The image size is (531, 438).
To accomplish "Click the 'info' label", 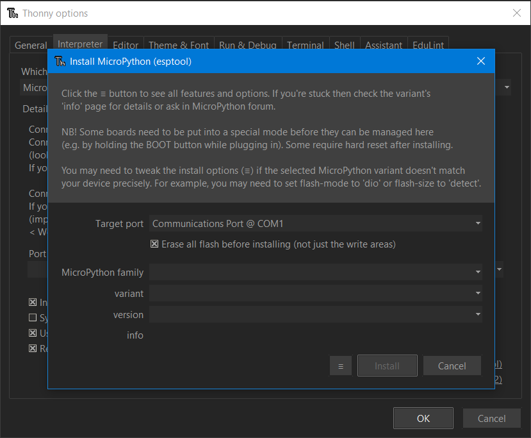I will pyautogui.click(x=135, y=335).
